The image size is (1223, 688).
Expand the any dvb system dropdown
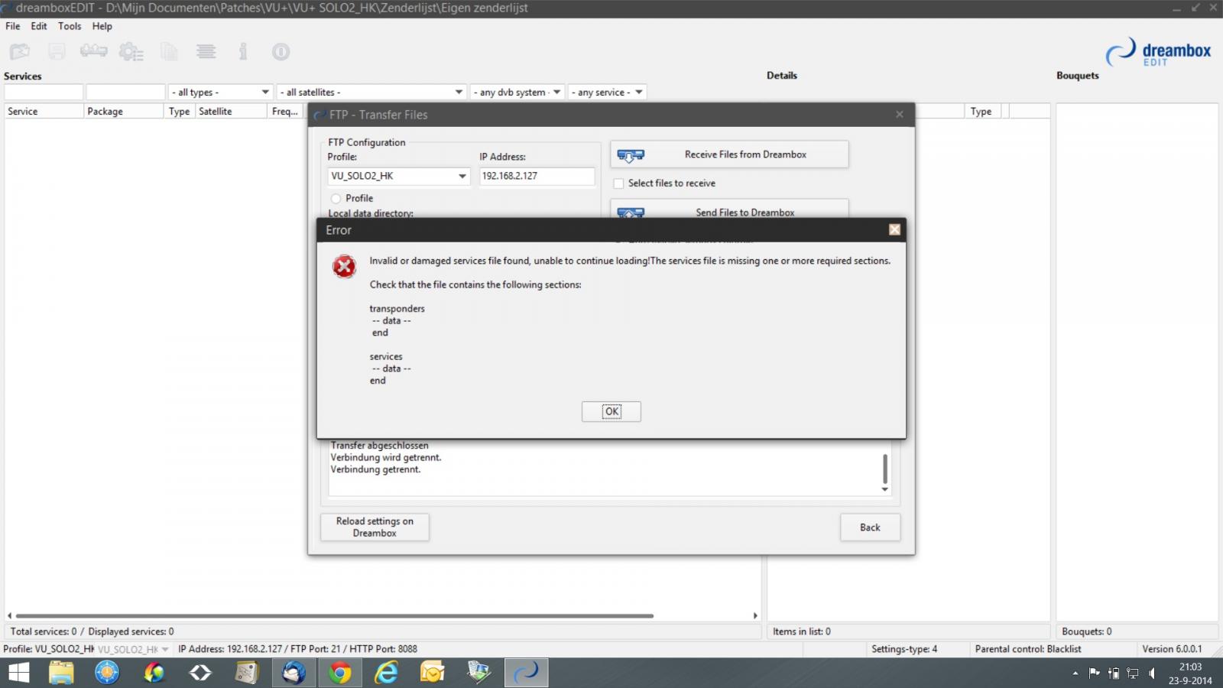556,92
